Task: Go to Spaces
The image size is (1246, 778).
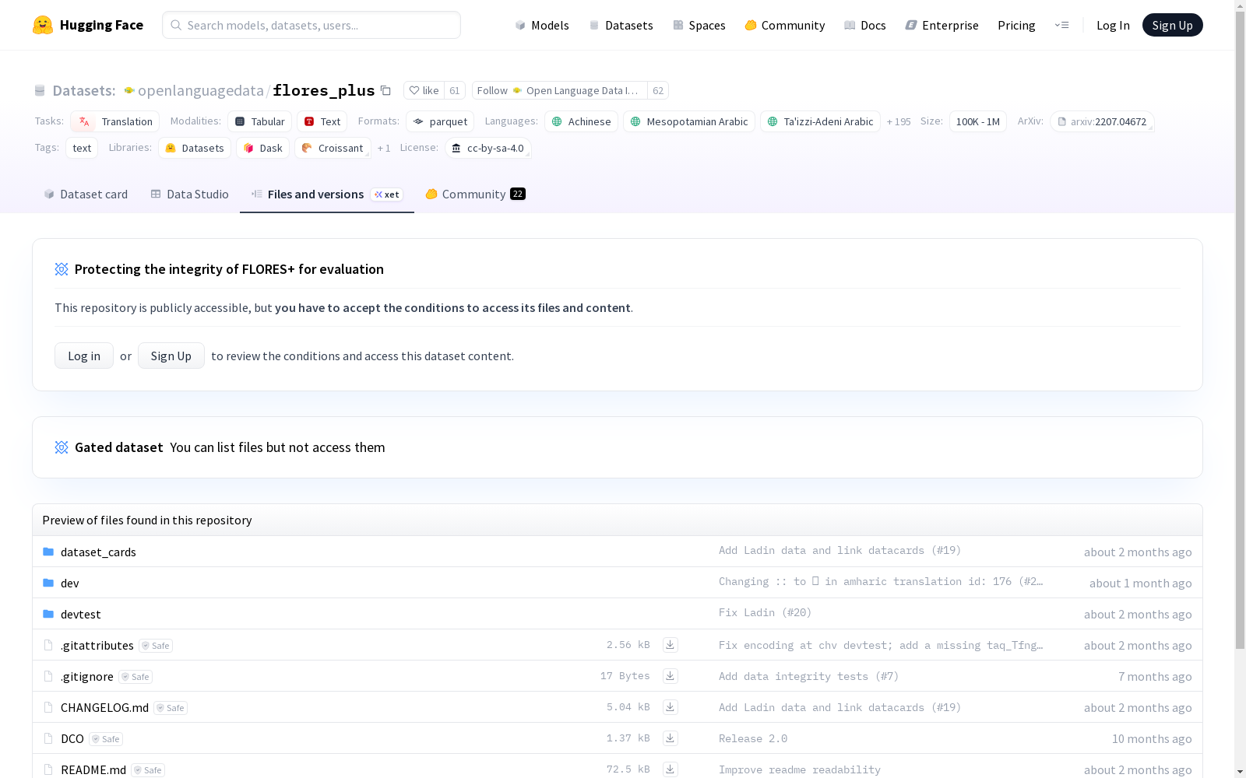Action: point(699,25)
